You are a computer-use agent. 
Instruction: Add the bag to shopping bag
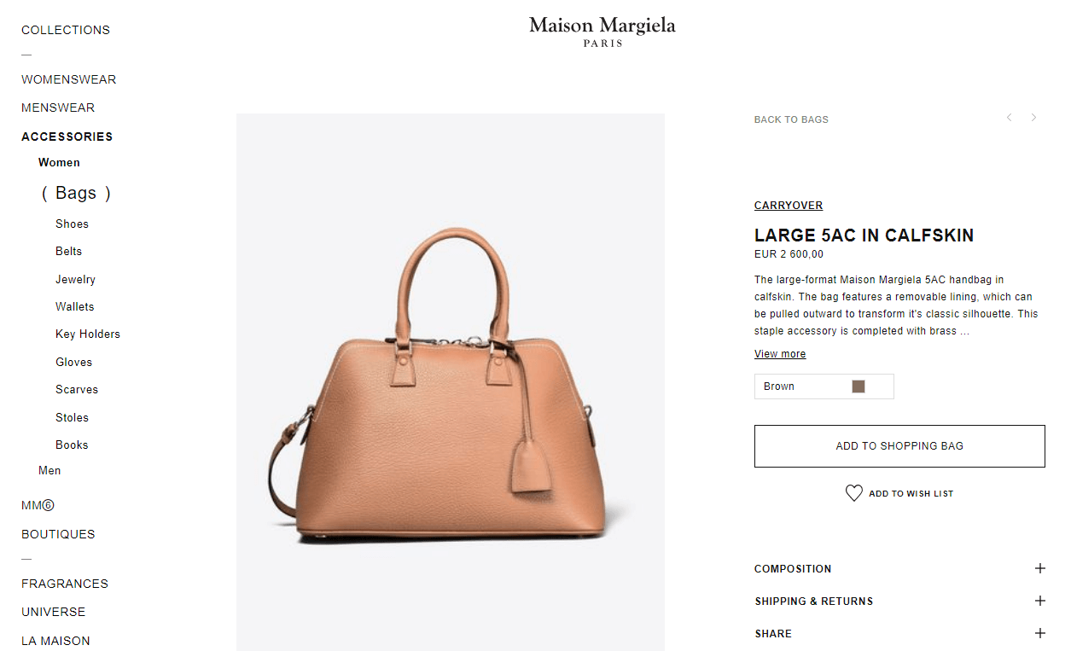(x=899, y=446)
